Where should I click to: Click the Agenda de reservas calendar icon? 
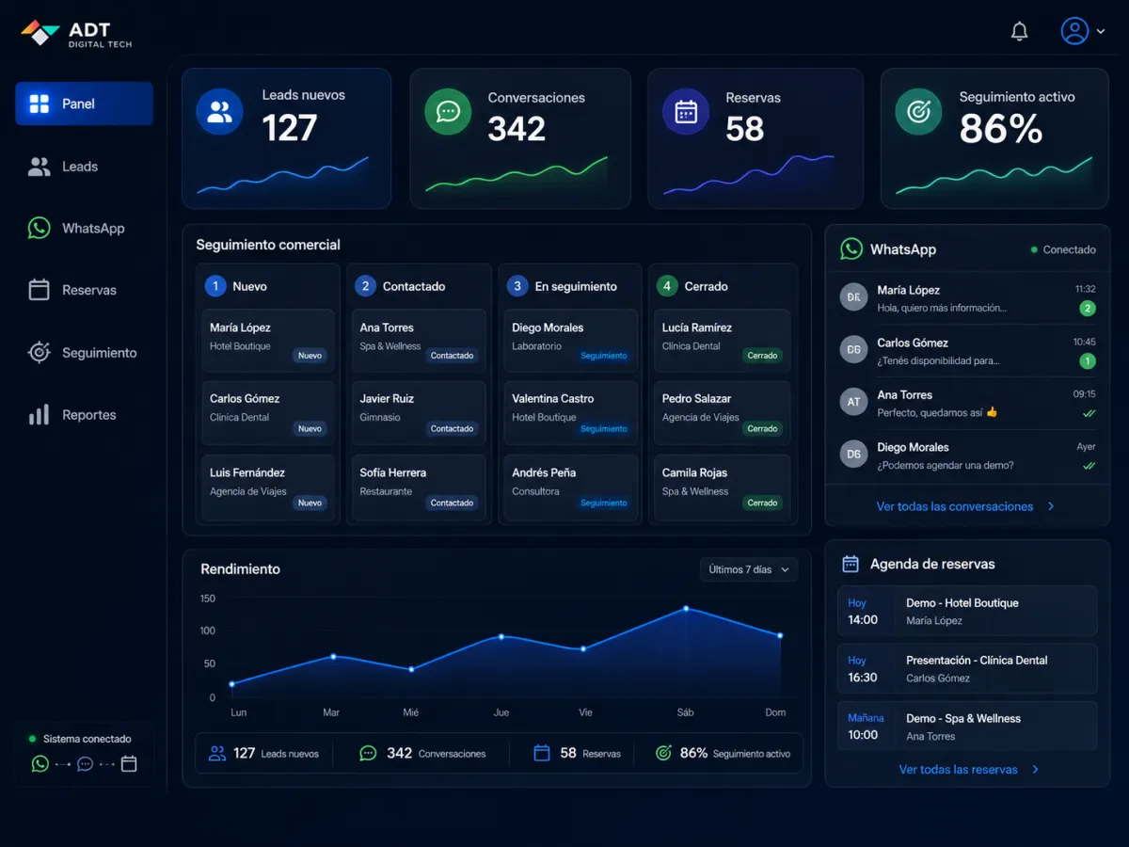851,564
